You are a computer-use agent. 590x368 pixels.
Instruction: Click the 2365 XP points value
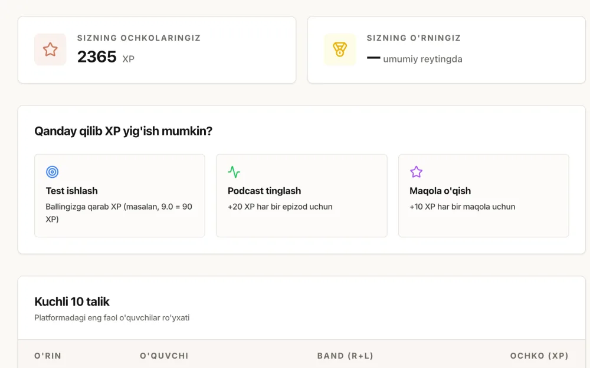(106, 57)
